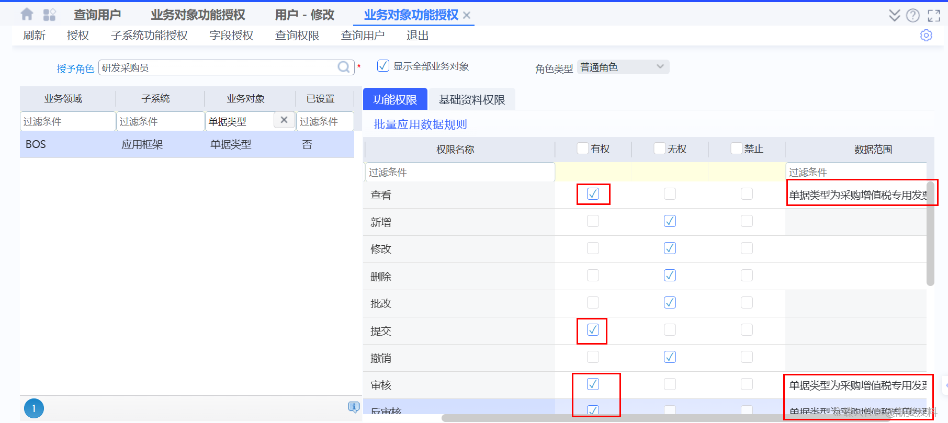Open the settings gear icon
This screenshot has width=948, height=423.
pos(926,35)
